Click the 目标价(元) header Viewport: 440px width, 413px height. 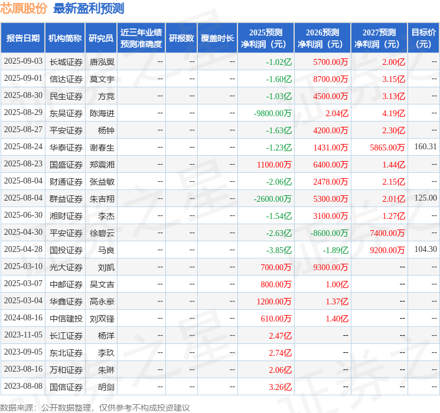click(x=423, y=38)
